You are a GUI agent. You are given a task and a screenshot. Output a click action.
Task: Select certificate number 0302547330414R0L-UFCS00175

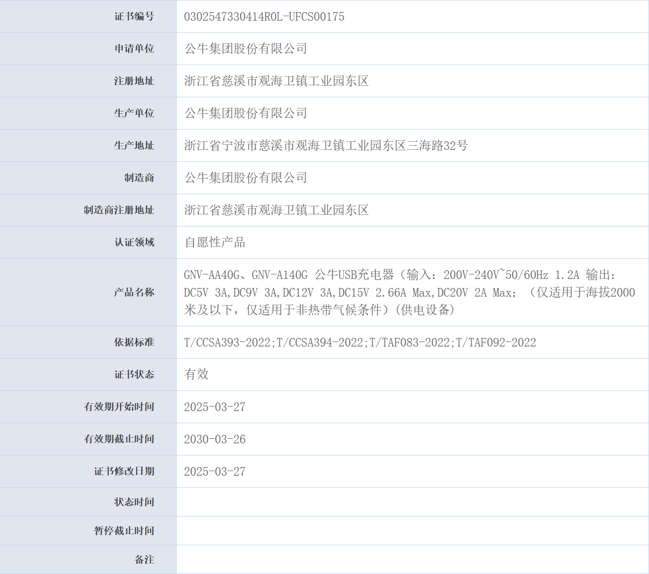tap(264, 17)
